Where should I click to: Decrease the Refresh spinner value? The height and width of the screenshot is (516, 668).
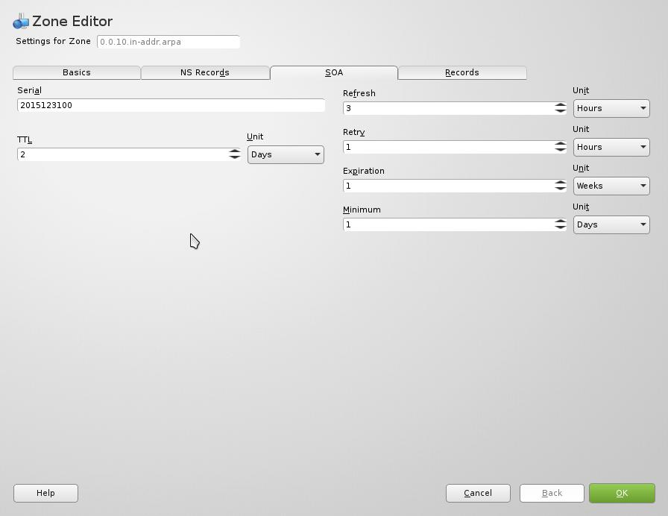tap(561, 111)
